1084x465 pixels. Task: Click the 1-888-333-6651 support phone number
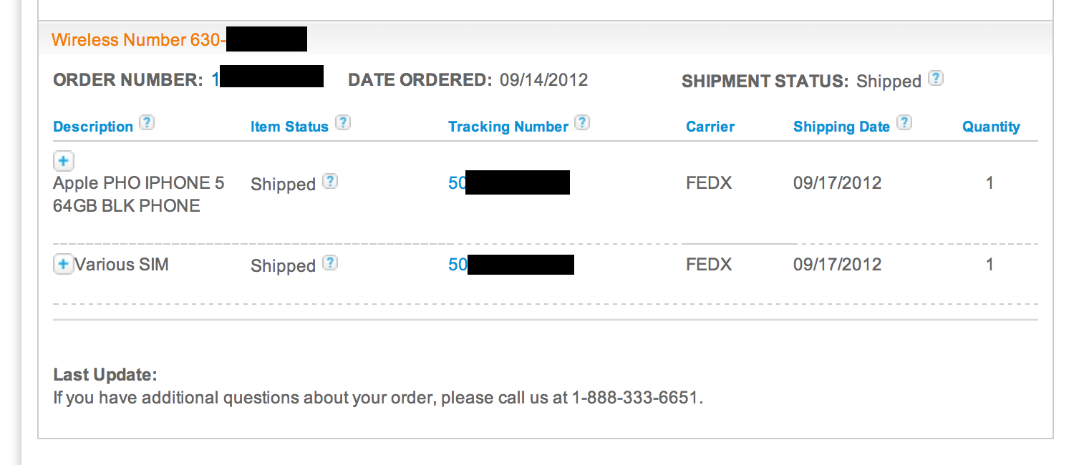point(635,398)
